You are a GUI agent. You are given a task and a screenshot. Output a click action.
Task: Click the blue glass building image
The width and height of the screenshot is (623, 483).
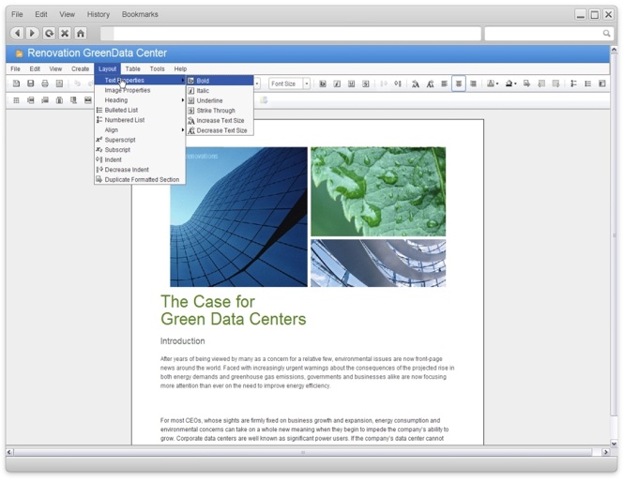pos(239,217)
